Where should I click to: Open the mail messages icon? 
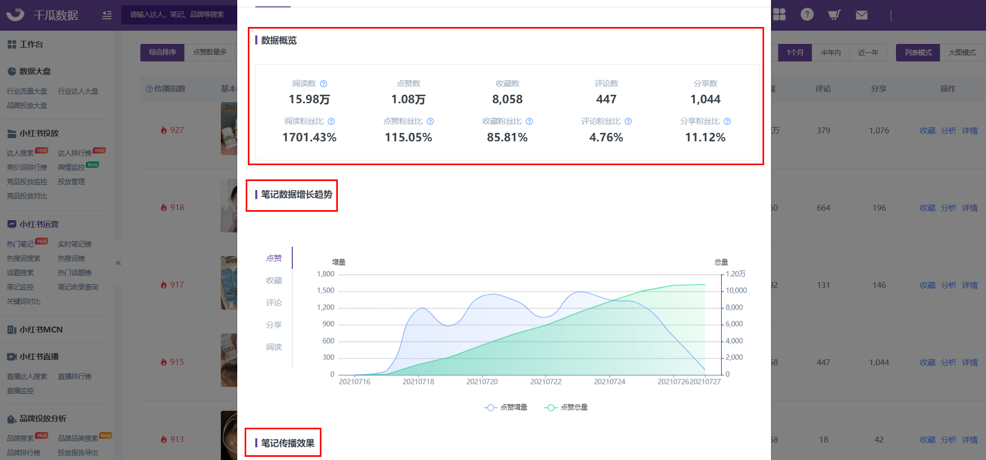tap(862, 15)
